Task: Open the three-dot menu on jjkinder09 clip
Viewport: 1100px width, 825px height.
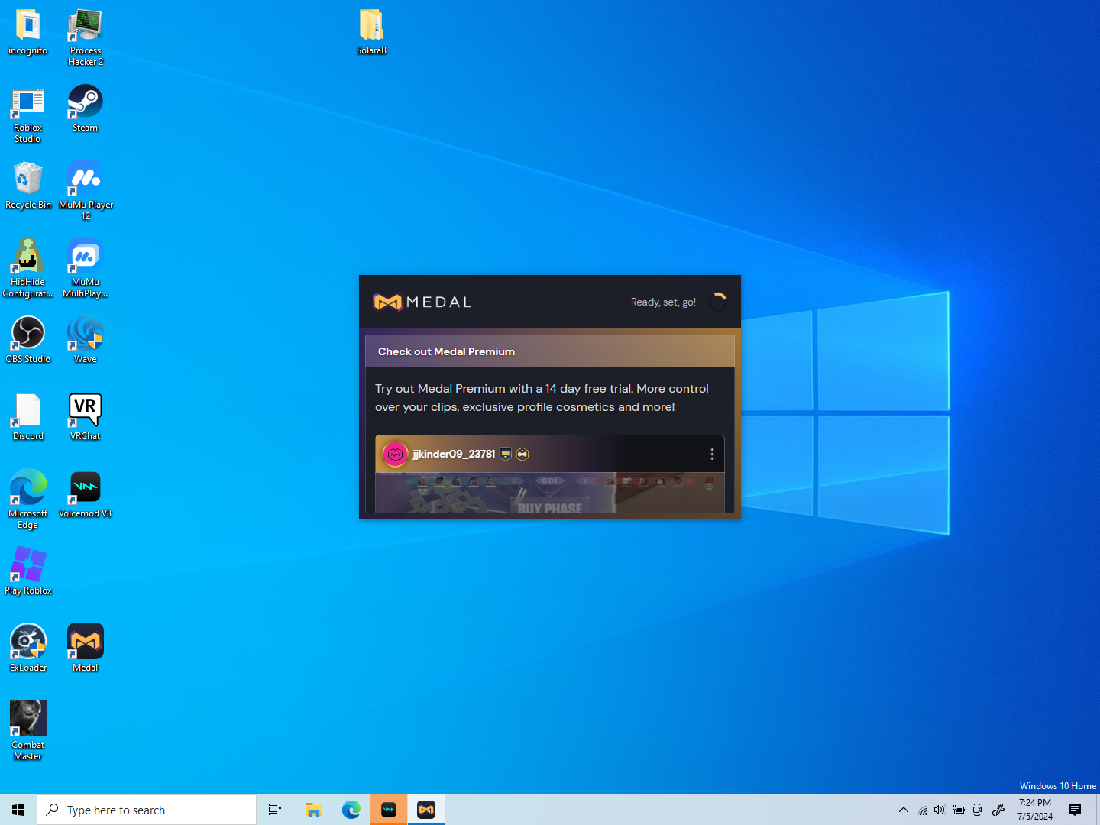Action: tap(712, 455)
